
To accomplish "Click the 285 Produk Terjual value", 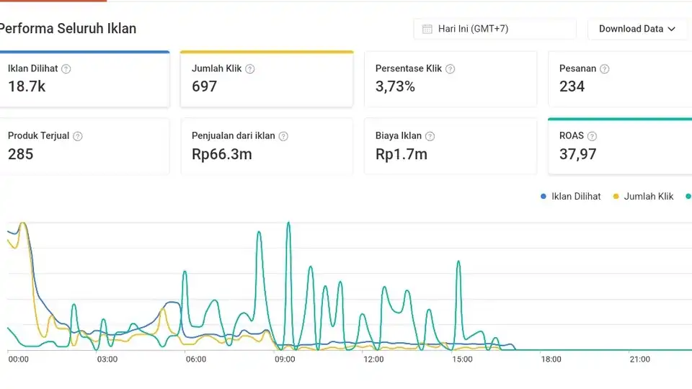I will pos(21,154).
